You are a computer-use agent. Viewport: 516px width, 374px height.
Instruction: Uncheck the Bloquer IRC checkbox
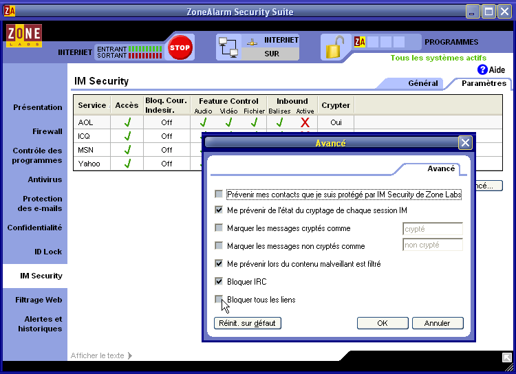219,281
